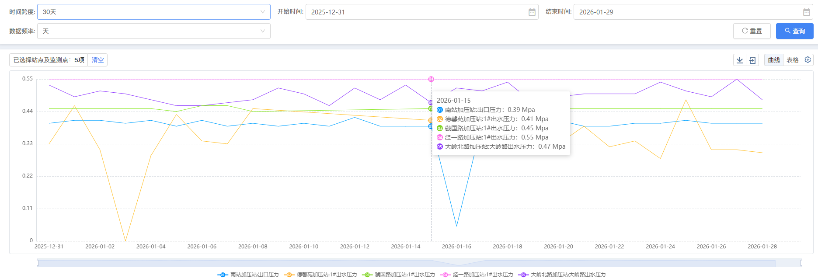Toggle 虢国路加压站 legend entry
The image size is (818, 279).
pyautogui.click(x=398, y=275)
